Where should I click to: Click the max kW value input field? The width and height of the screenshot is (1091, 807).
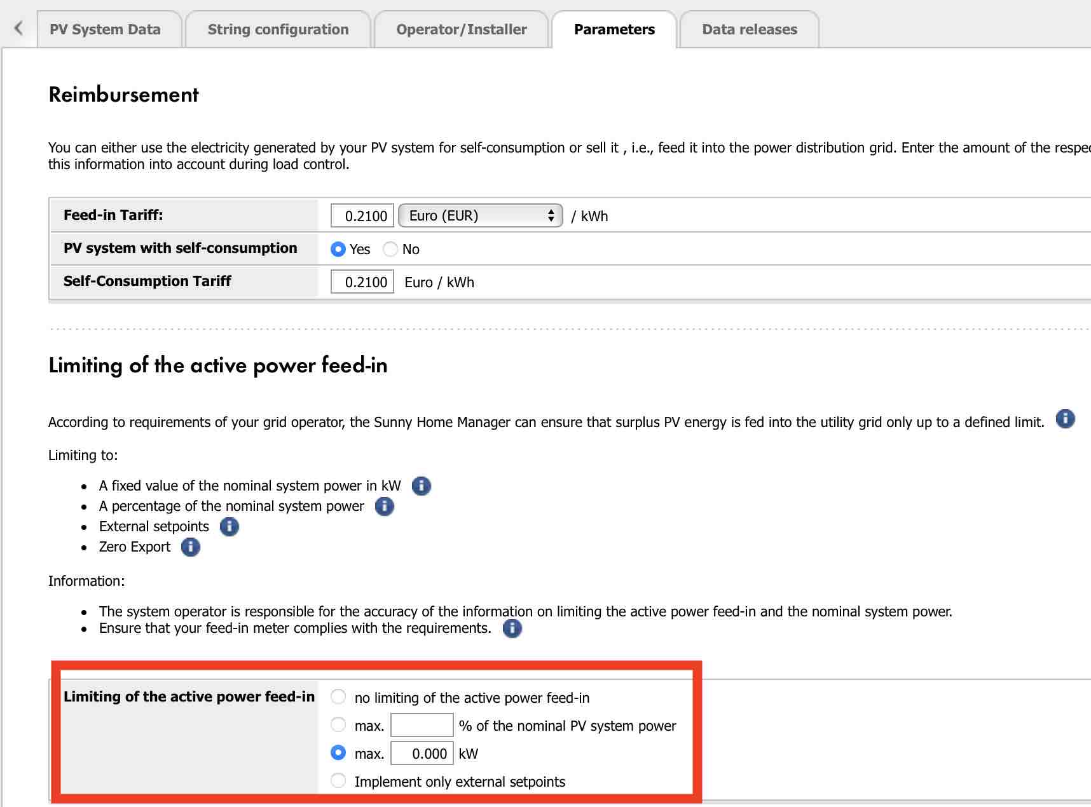tap(422, 753)
